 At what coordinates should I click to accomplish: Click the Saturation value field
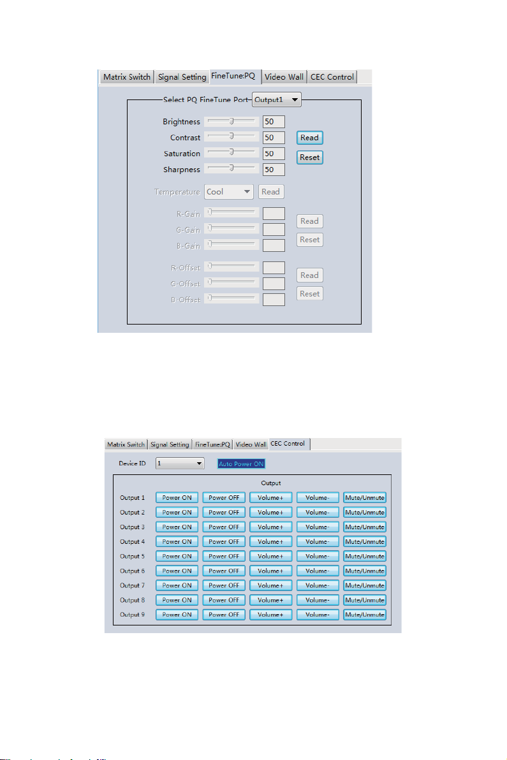tap(274, 154)
